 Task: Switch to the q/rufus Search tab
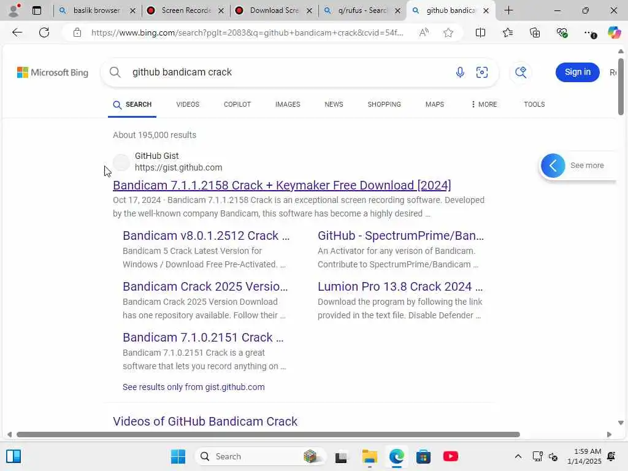[362, 10]
